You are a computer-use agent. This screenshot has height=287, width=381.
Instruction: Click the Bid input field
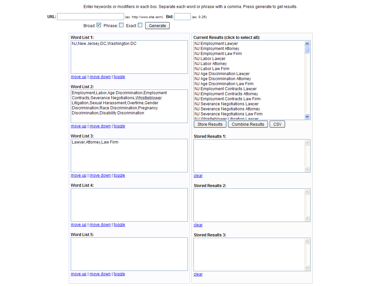coord(182,17)
